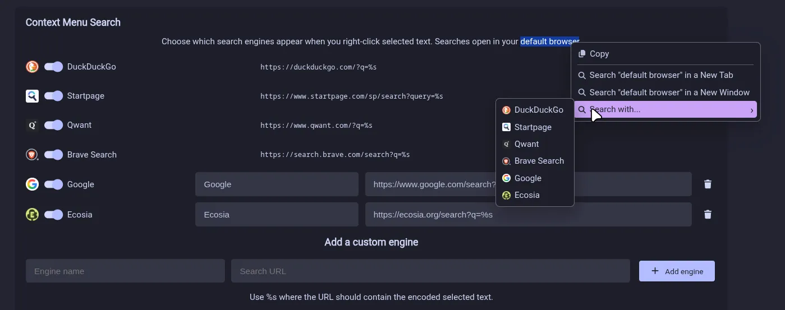
Task: Turn off the Brave Search toggle
Action: coord(53,155)
